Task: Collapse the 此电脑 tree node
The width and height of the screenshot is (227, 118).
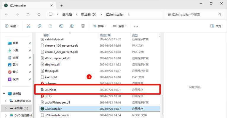Action: (x=4, y=94)
